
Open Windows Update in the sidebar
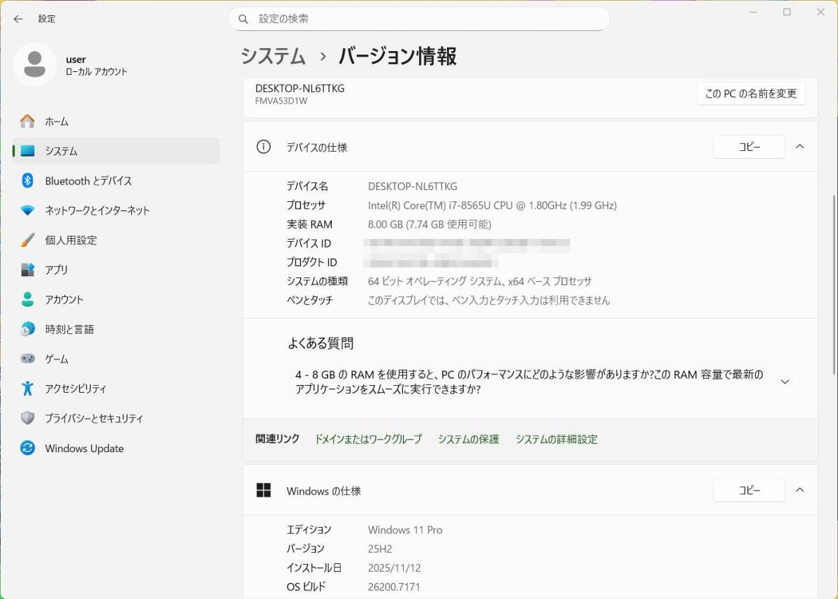(84, 449)
